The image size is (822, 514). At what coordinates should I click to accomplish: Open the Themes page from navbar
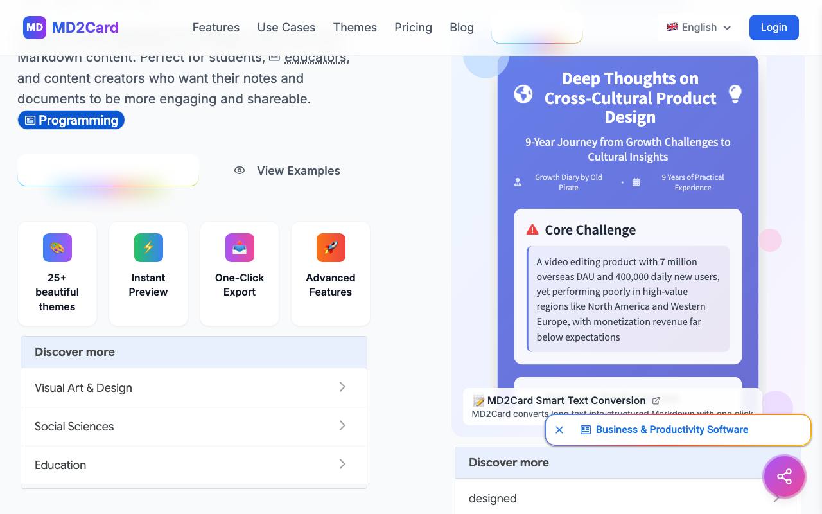(x=355, y=28)
